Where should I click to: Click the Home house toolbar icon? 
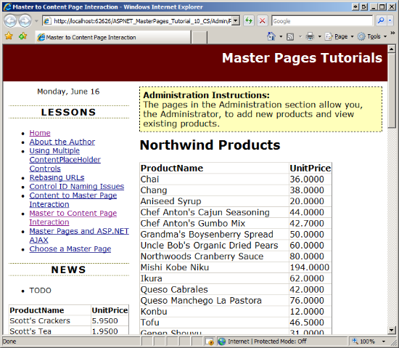pos(271,36)
